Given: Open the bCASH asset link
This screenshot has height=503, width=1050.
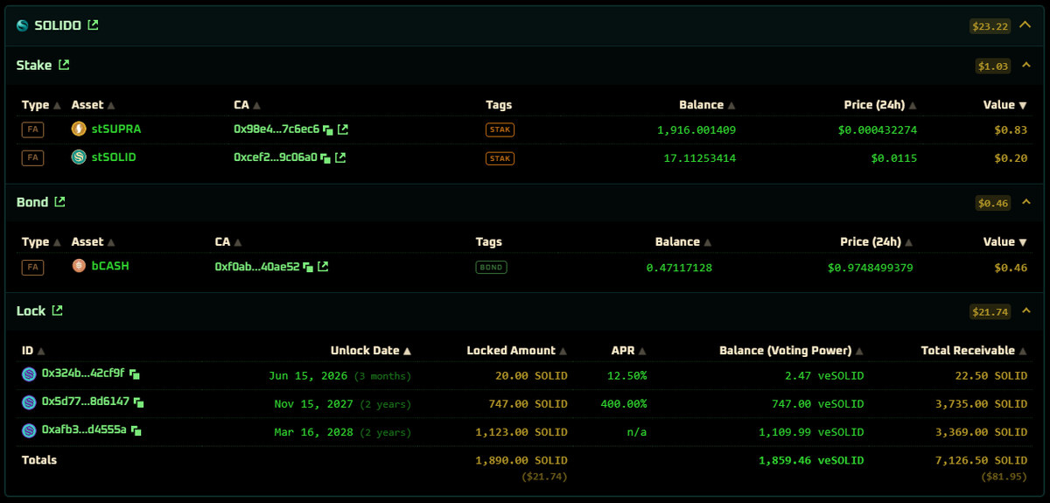Looking at the screenshot, I should (x=110, y=266).
